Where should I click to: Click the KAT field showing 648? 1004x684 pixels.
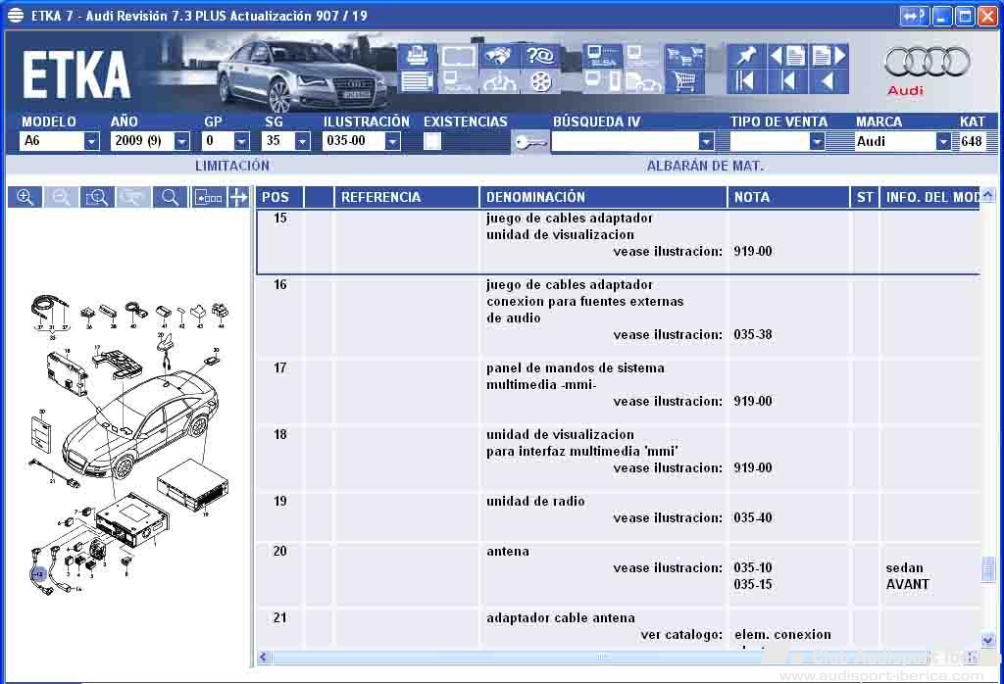tap(972, 141)
